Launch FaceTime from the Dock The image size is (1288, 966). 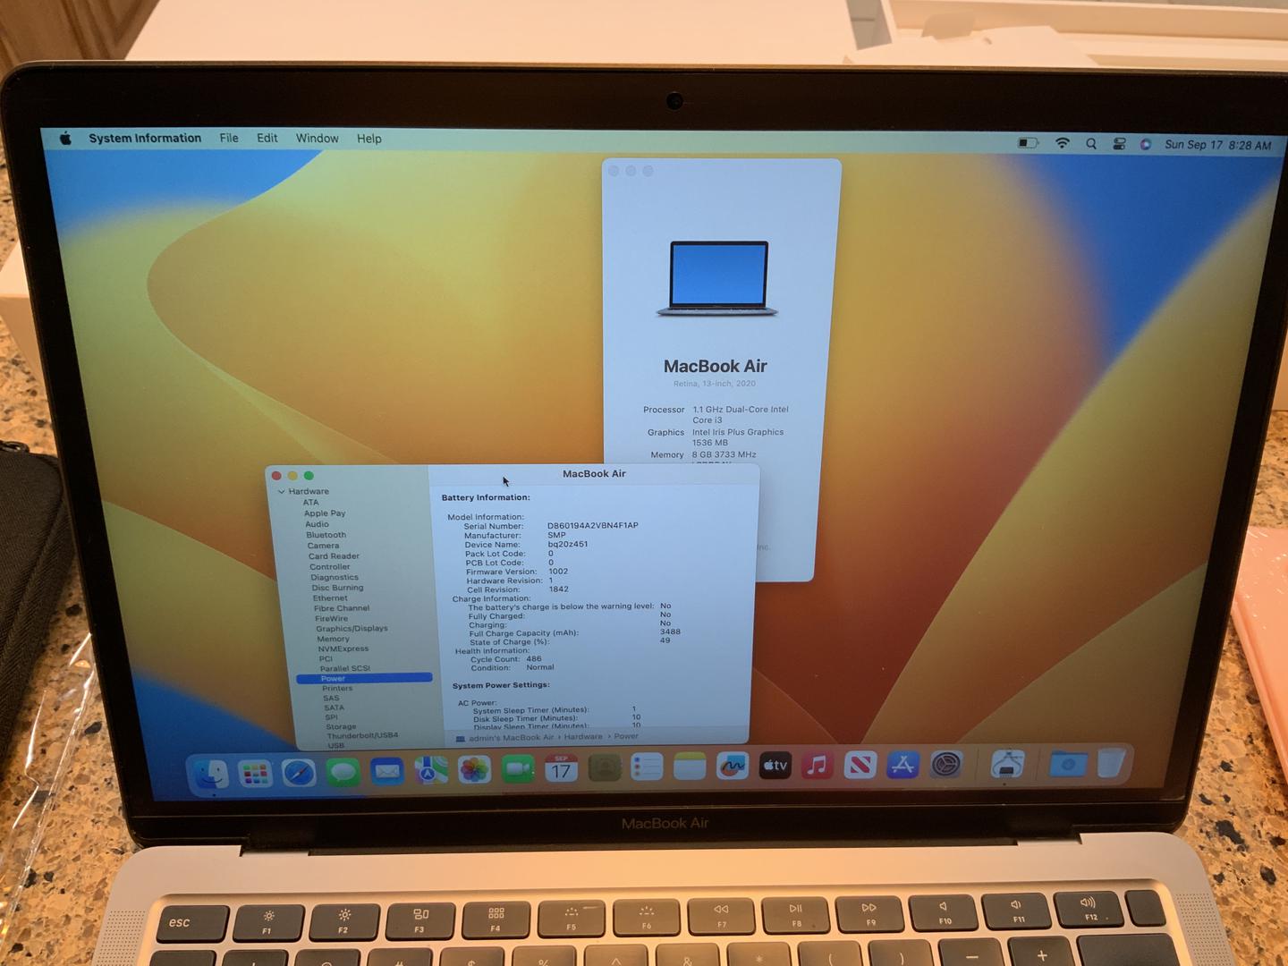[518, 769]
